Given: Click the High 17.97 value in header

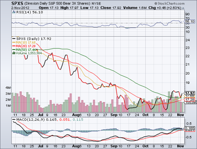Looking at the screenshot, I should 69,8.
